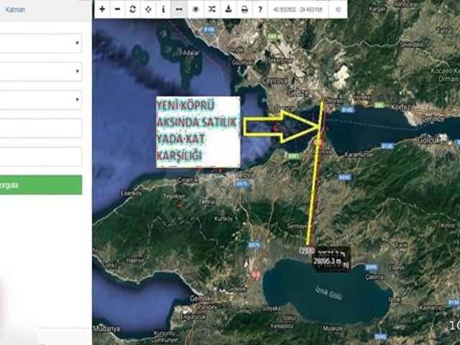Select the distance measure tool

tap(179, 9)
